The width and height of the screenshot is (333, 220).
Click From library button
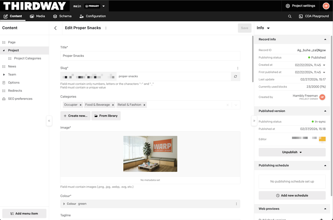106,116
